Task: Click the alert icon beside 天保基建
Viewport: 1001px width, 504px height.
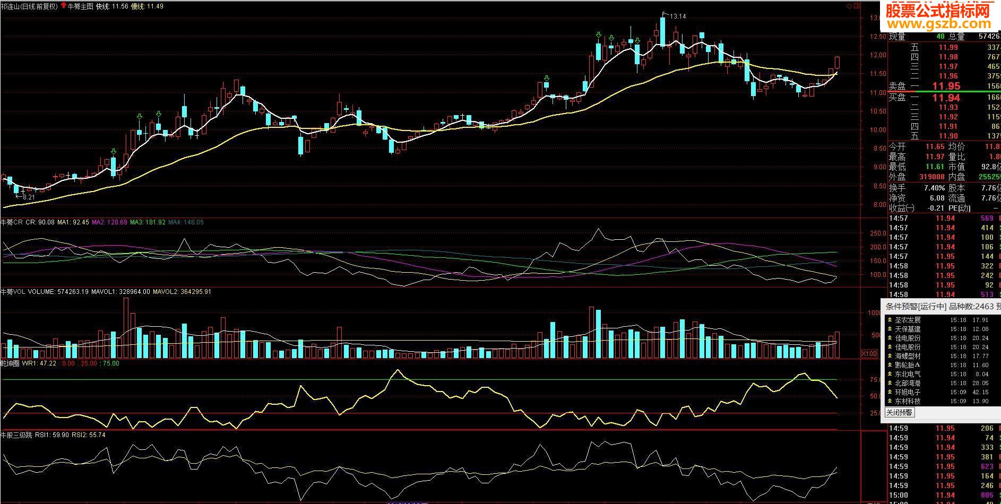Action: [890, 329]
